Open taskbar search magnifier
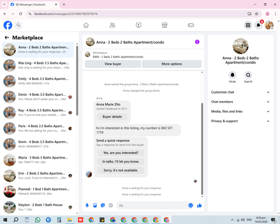 pyautogui.click(x=16, y=220)
